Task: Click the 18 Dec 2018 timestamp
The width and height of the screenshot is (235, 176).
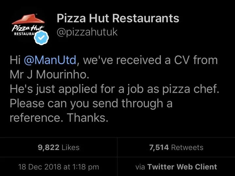Action: click(59, 167)
